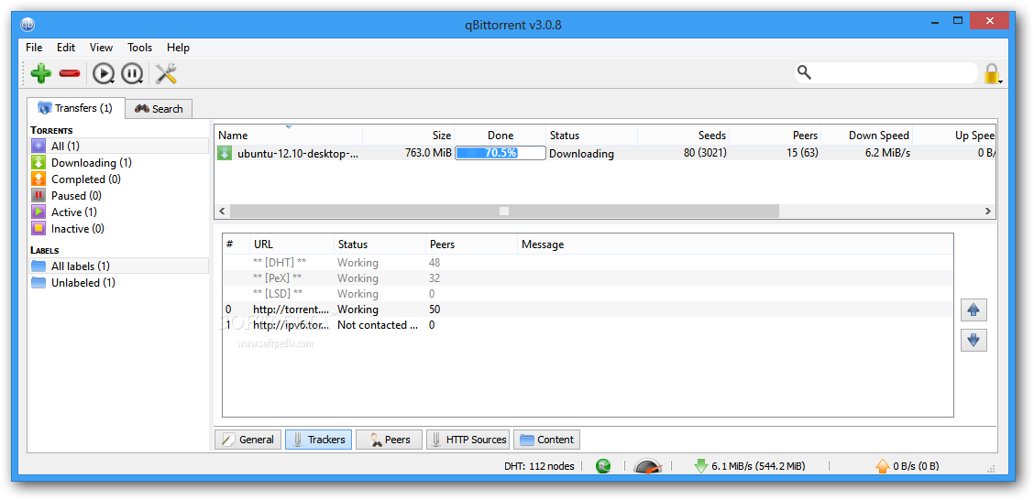The width and height of the screenshot is (1034, 500).
Task: Open the File menu
Action: click(x=34, y=48)
